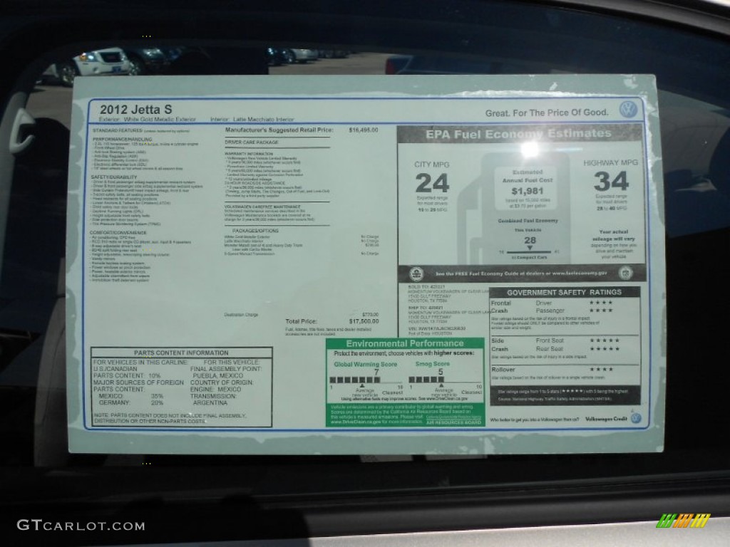Click the 'HIGHWAY MPG' label
Viewport: 730px width, 547px height.
(610, 162)
